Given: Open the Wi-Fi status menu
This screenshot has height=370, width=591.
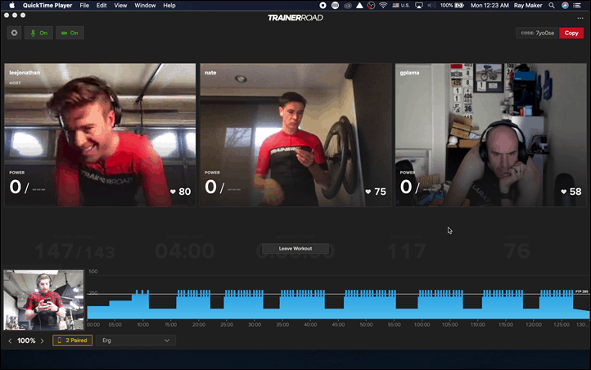Looking at the screenshot, I should click(383, 5).
